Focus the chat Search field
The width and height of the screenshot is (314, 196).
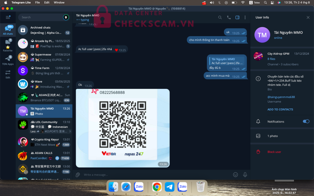pos(41,17)
